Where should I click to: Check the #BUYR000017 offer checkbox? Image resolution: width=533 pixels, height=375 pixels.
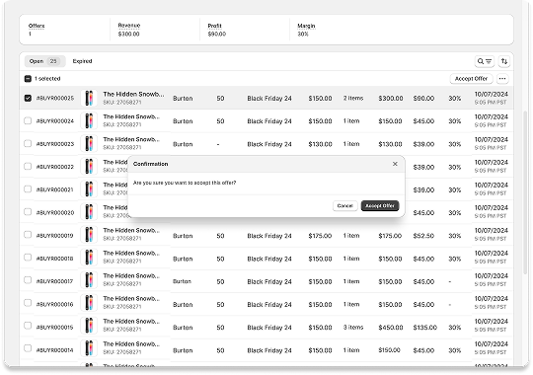click(28, 280)
